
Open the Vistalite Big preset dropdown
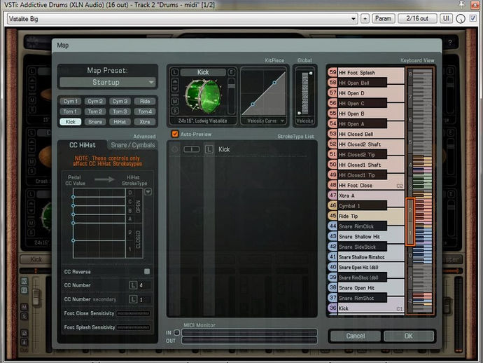click(182, 19)
